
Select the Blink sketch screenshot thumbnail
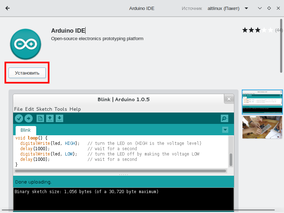(x=262, y=102)
